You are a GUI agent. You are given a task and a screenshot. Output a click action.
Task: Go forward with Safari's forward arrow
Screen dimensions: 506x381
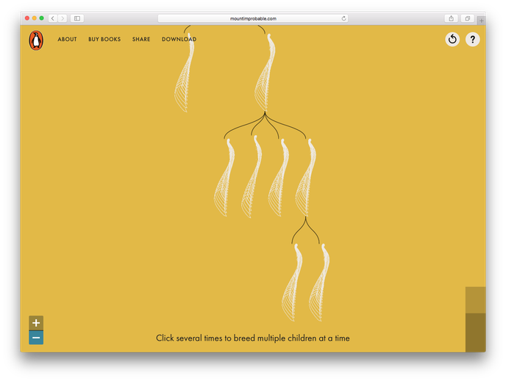coord(62,18)
